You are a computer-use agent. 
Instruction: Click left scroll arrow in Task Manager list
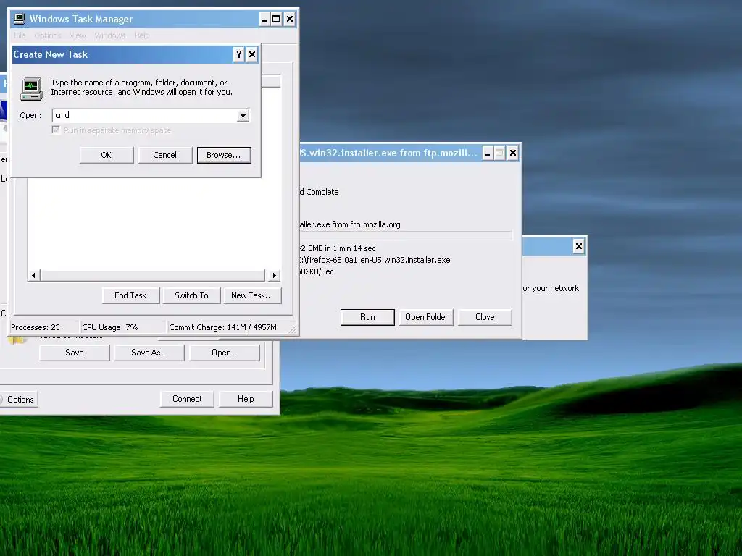click(33, 275)
